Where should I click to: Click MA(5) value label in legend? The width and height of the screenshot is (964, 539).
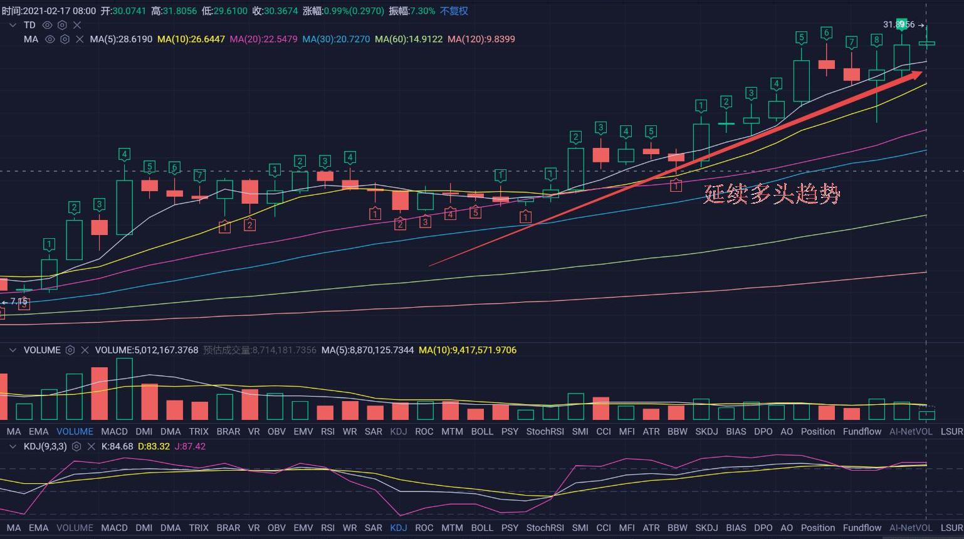121,39
